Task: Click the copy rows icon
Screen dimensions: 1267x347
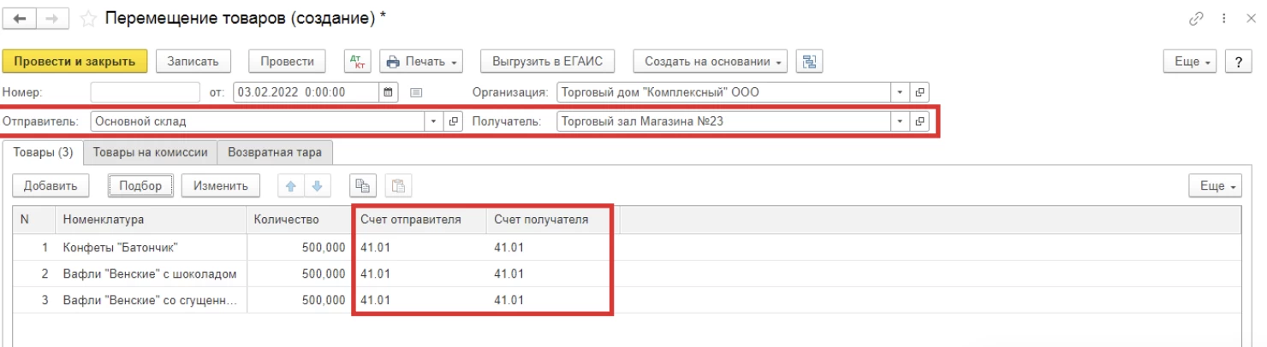Action: click(x=363, y=185)
